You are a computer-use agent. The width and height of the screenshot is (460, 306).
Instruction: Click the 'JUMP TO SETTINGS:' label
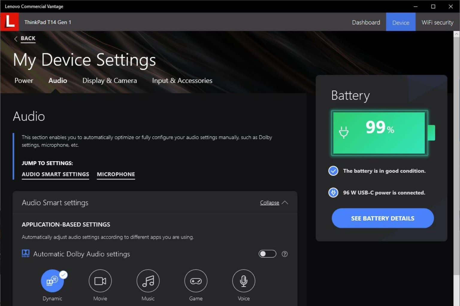coord(47,163)
